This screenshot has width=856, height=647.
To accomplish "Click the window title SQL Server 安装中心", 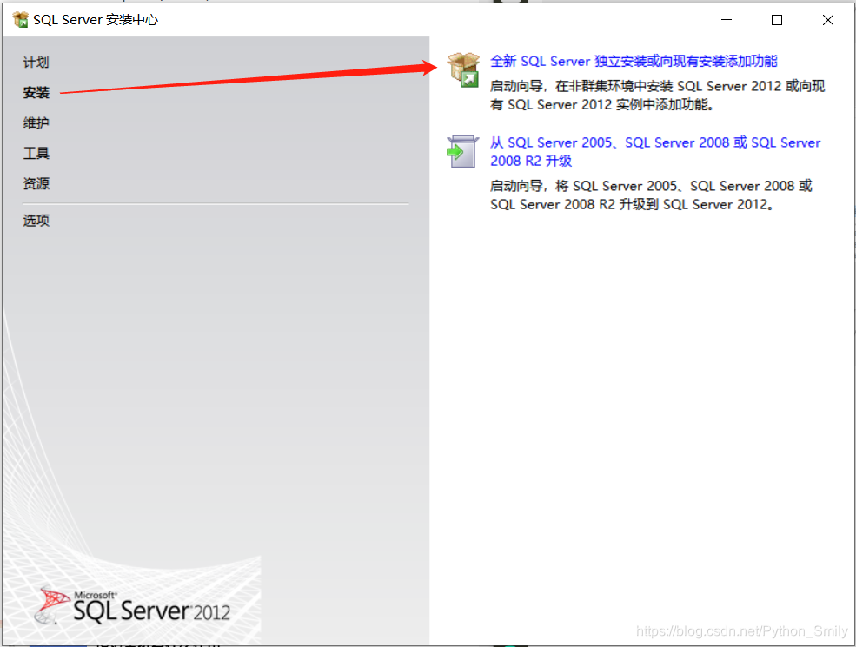I will pyautogui.click(x=96, y=20).
